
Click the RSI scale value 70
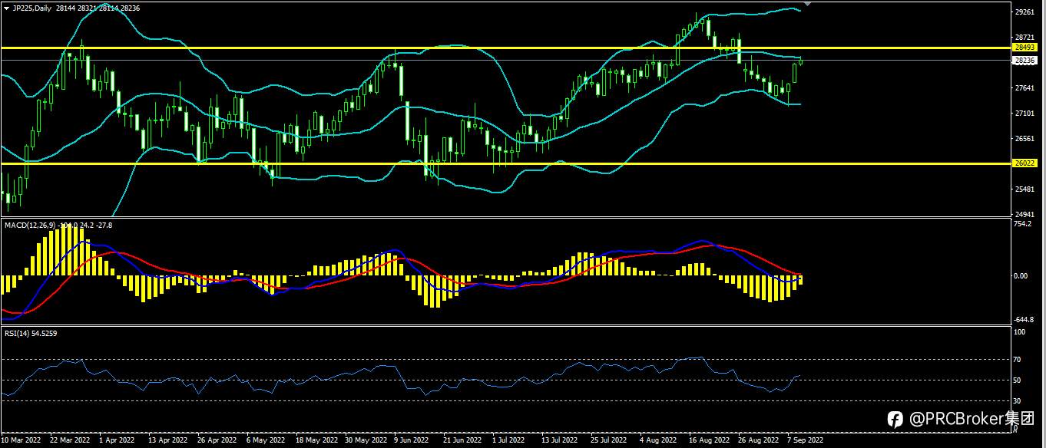click(1018, 359)
